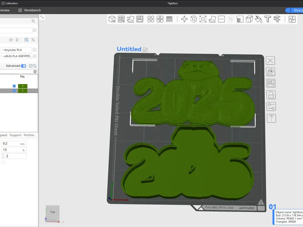Click the Arrange all objects icon
This screenshot has width=303, height=227.
140,19
